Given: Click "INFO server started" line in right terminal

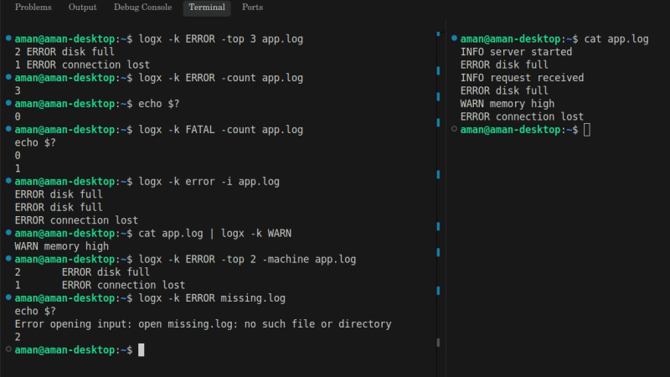Looking at the screenshot, I should tap(516, 52).
